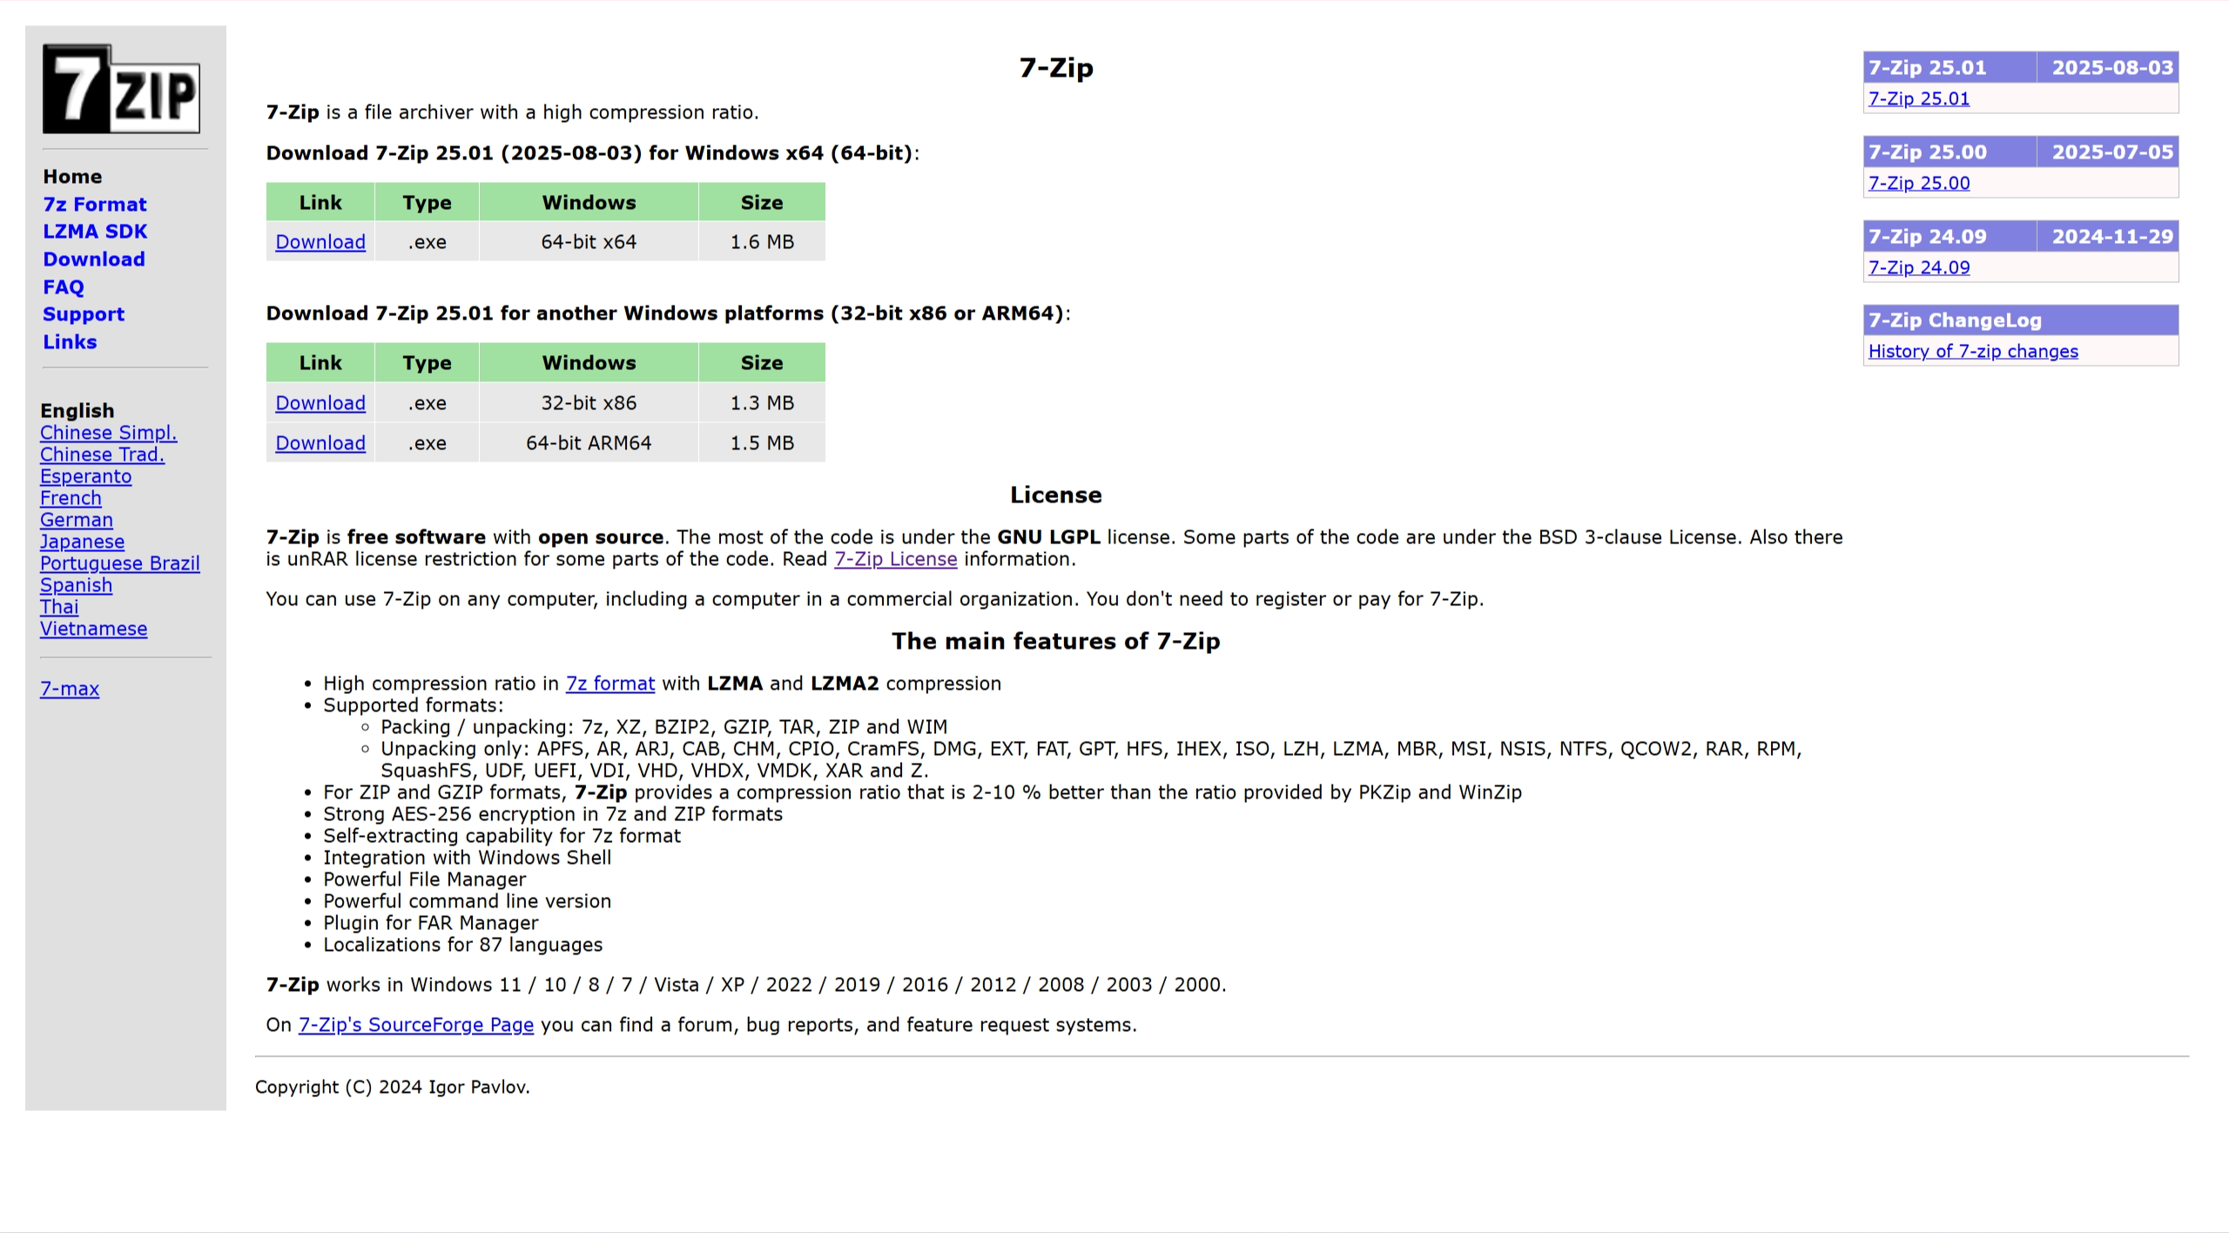
Task: Download the 32-bit x86 .exe installer
Action: [x=320, y=403]
